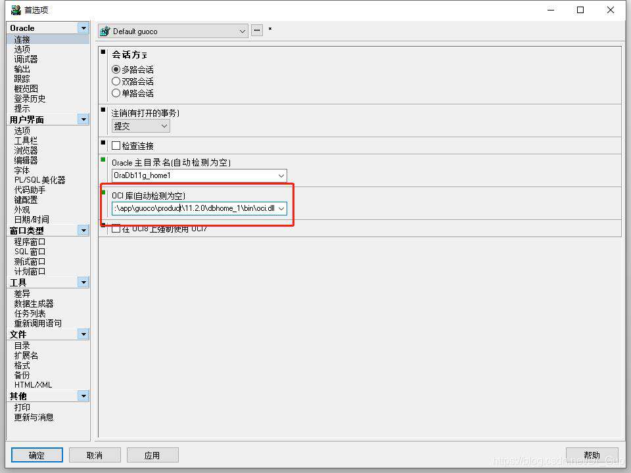Click the black indicator square beside 会话方式
Screen dimensions: 631x473
pos(103,52)
